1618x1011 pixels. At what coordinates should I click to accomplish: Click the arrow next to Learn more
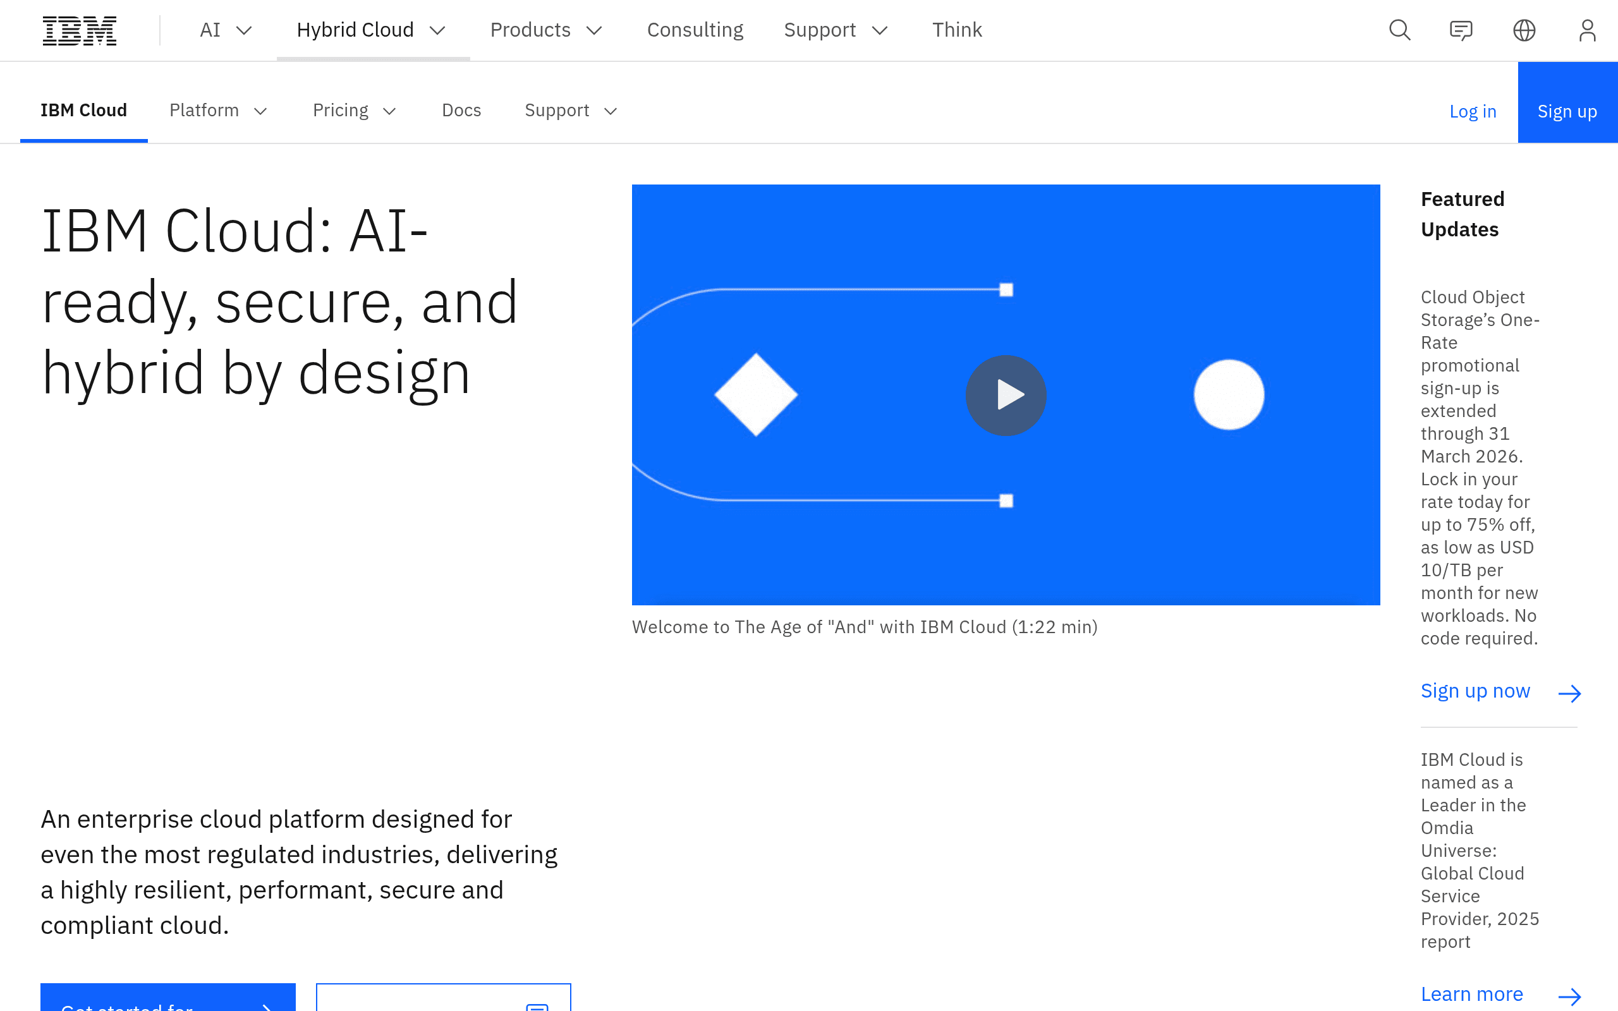[x=1569, y=997]
